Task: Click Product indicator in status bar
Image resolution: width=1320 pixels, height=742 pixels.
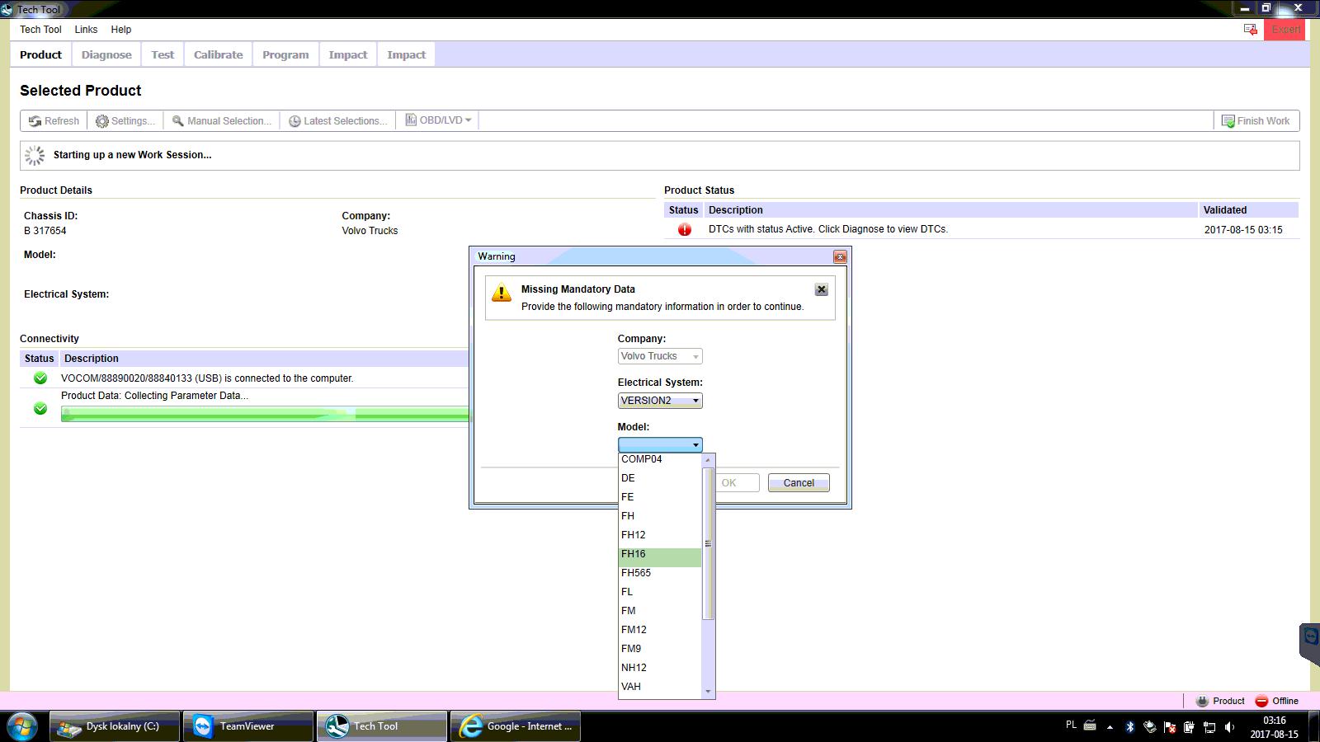Action: pyautogui.click(x=1219, y=701)
